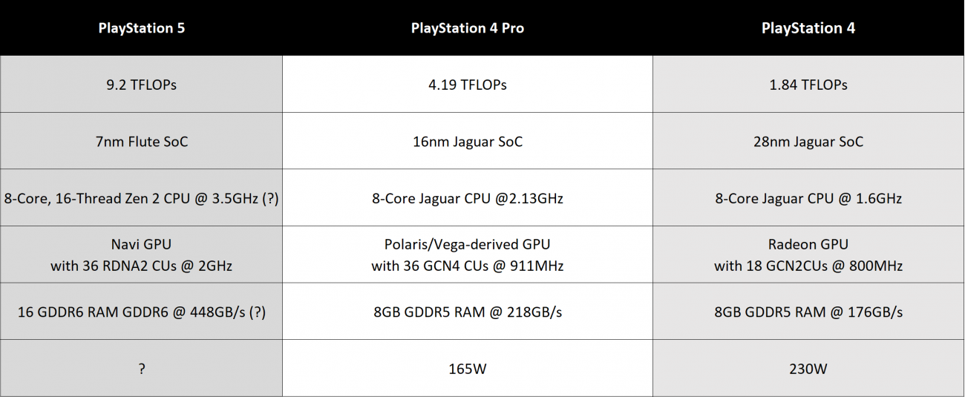The height and width of the screenshot is (397, 965).
Task: Select the 9.2 TFLOPs cell
Action: point(141,85)
